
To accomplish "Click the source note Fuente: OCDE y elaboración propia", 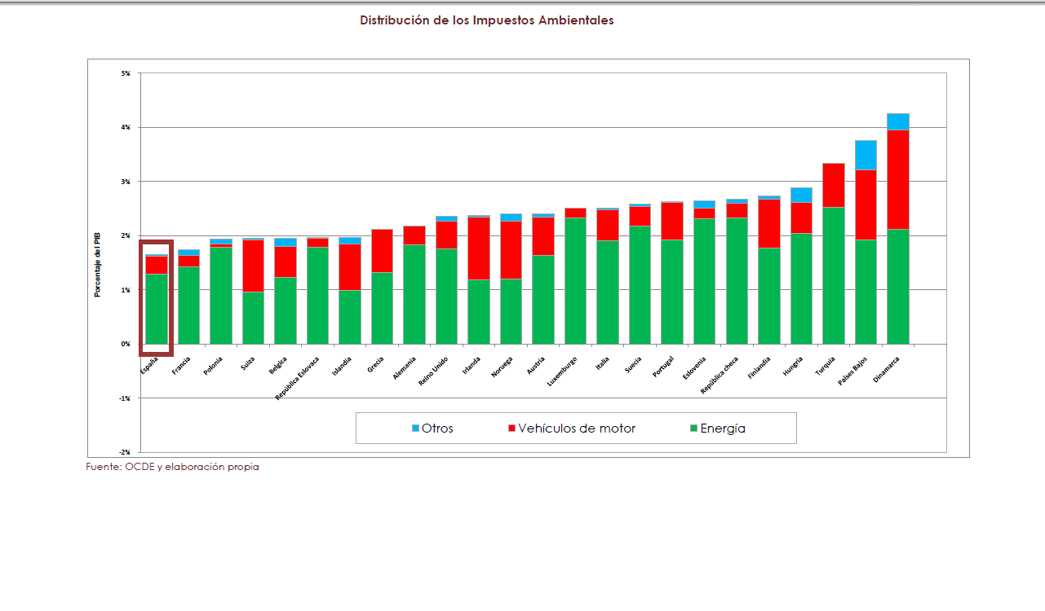I will click(172, 467).
